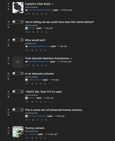Open the Yummy calcium post title

[x=34, y=128]
